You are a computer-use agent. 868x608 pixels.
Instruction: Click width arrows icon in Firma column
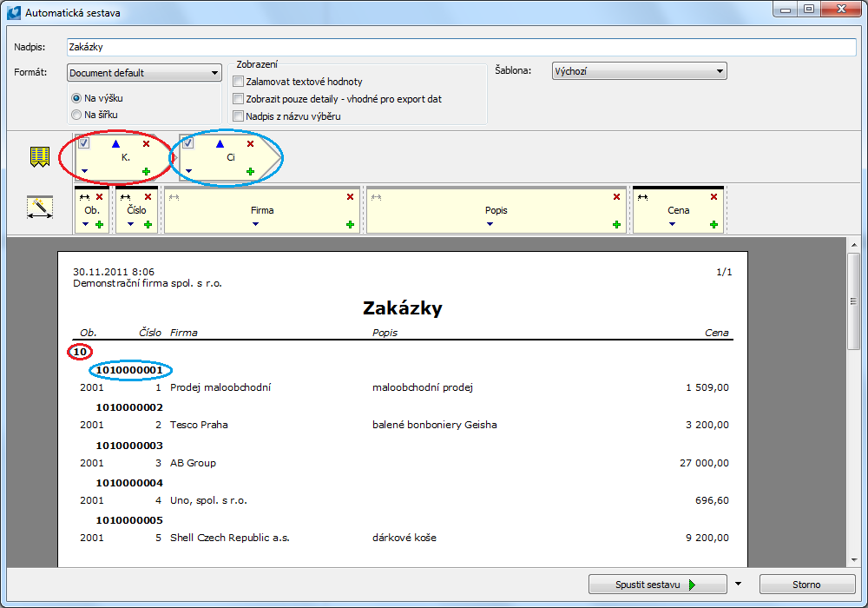[x=174, y=197]
